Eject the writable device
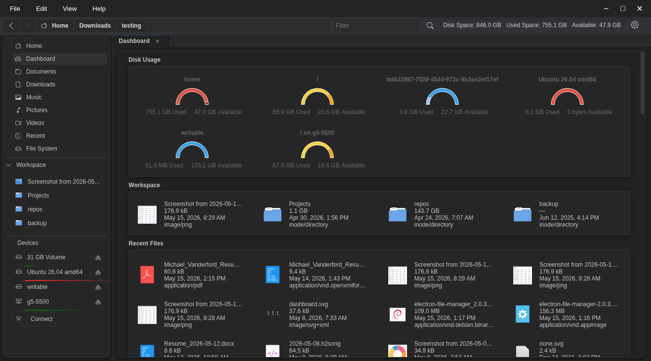Screen dimensions: 651x361 click(98, 287)
